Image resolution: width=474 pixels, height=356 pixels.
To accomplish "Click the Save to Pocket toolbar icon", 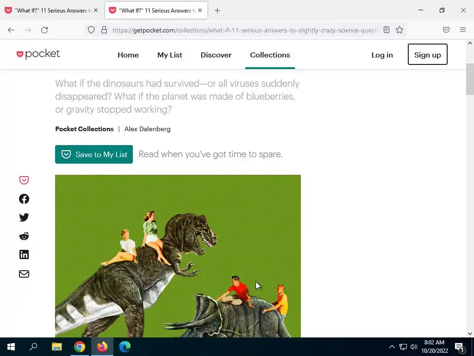I will [x=446, y=30].
